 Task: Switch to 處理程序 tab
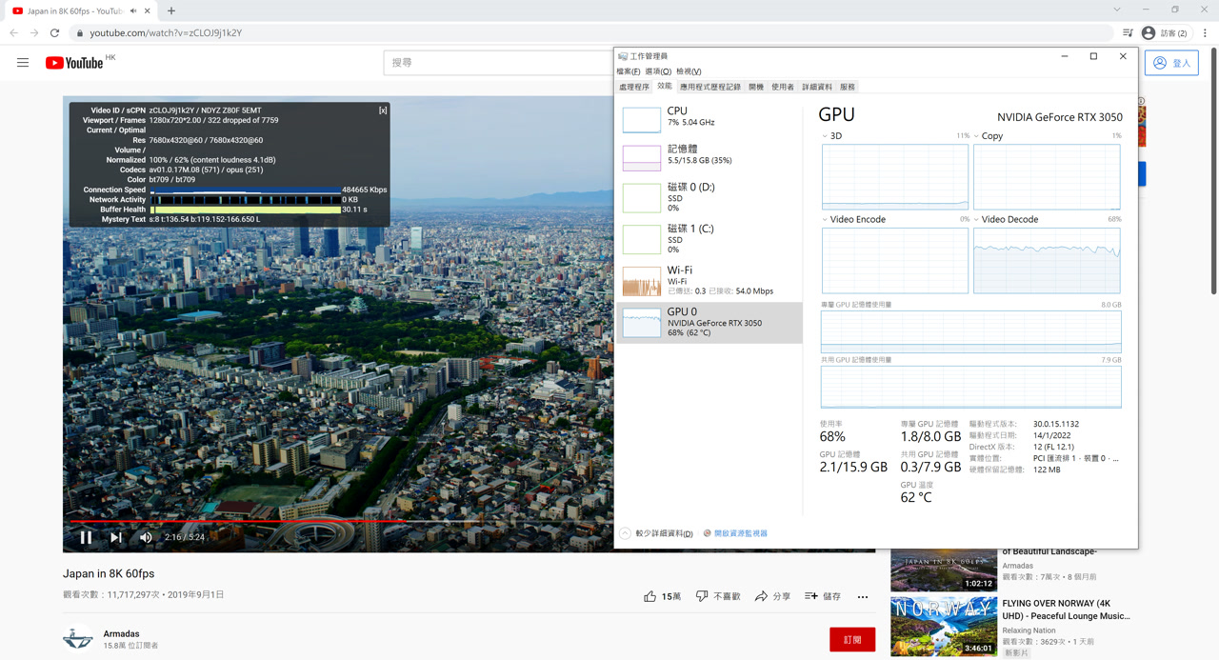(634, 87)
